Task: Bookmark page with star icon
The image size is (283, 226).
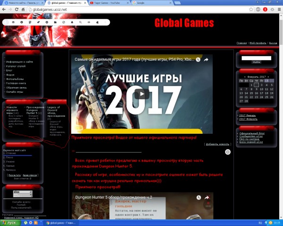Action: (251, 9)
